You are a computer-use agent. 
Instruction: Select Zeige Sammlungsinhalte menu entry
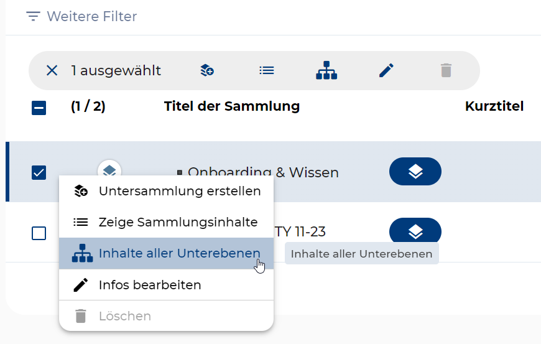click(x=178, y=222)
